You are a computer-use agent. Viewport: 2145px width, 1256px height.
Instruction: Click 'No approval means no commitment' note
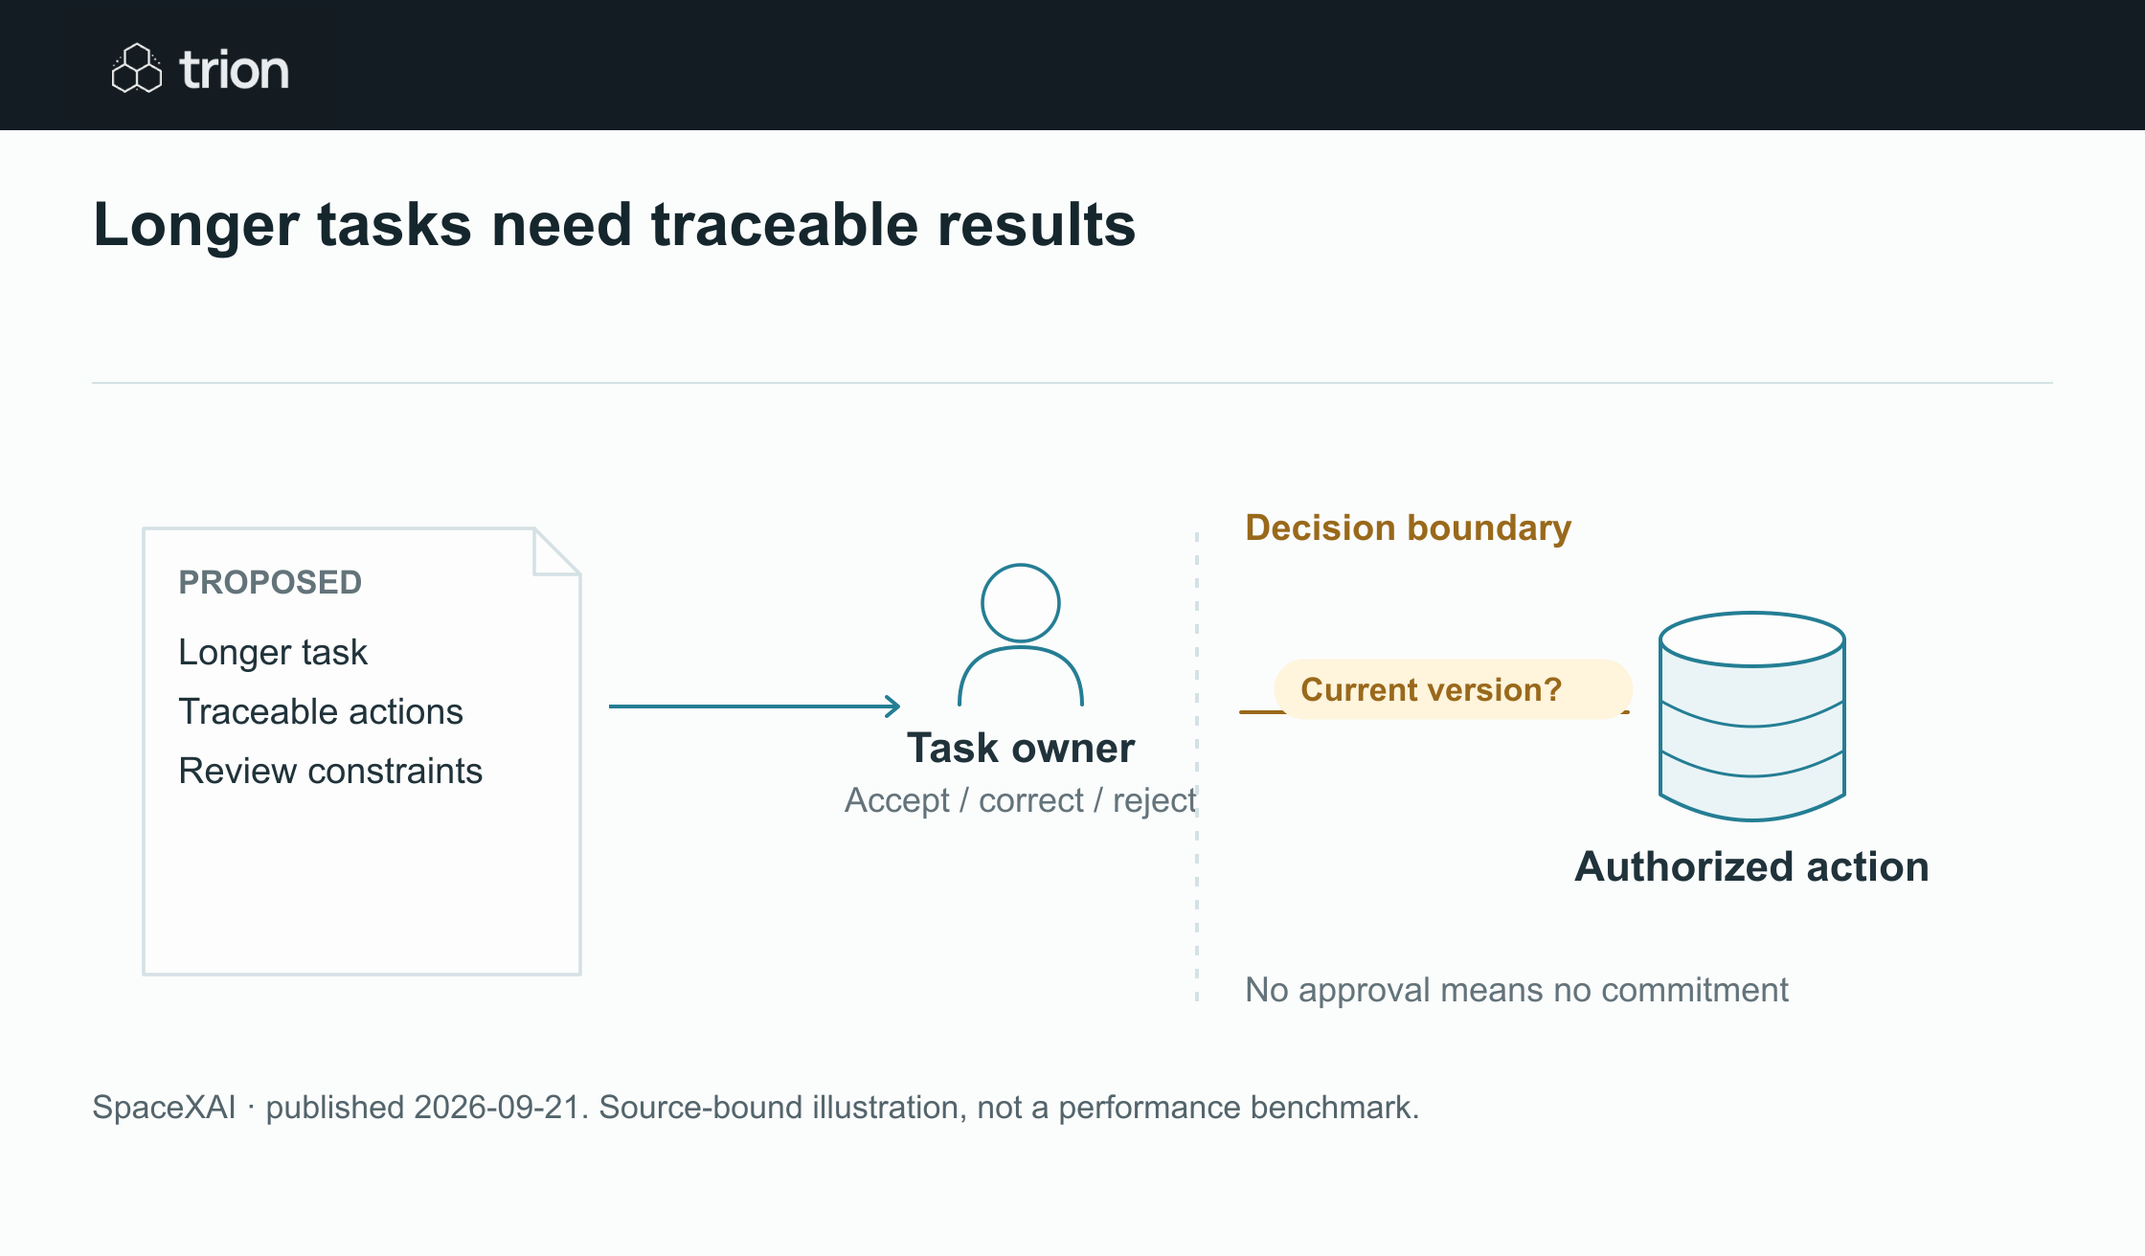coord(1517,990)
